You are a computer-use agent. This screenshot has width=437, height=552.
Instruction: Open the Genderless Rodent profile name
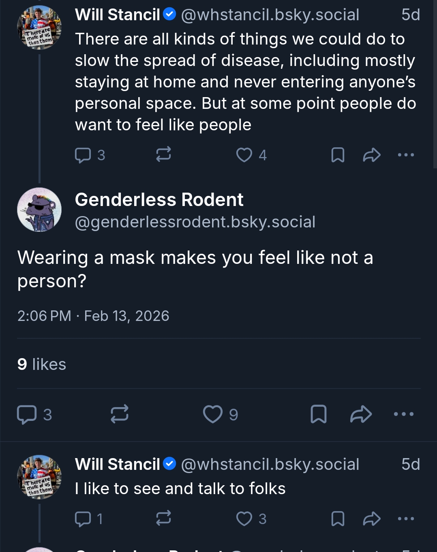159,200
